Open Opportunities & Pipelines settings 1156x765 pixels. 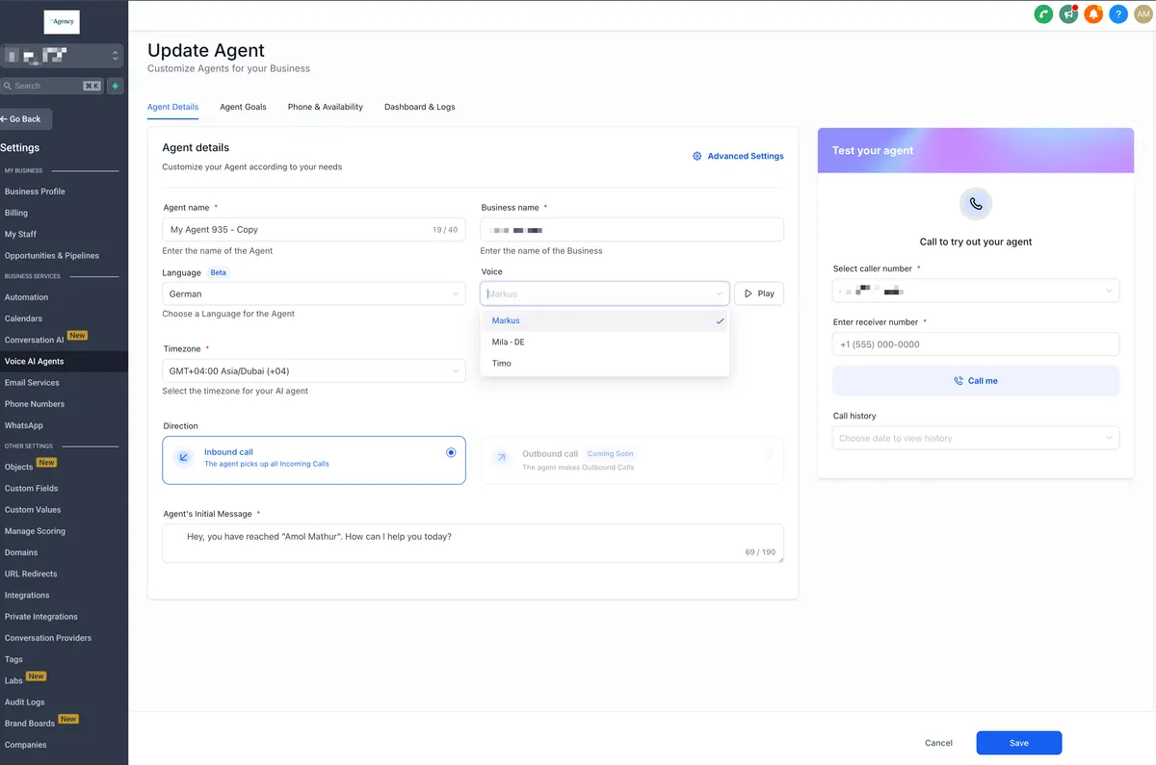[x=52, y=256]
